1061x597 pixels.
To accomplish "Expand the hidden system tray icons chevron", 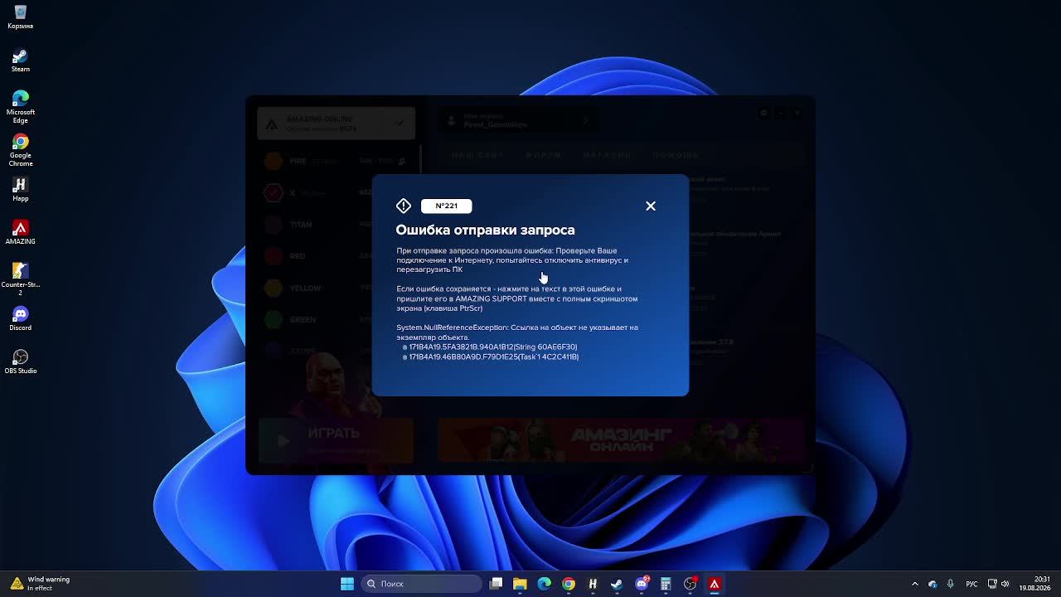I will (915, 584).
